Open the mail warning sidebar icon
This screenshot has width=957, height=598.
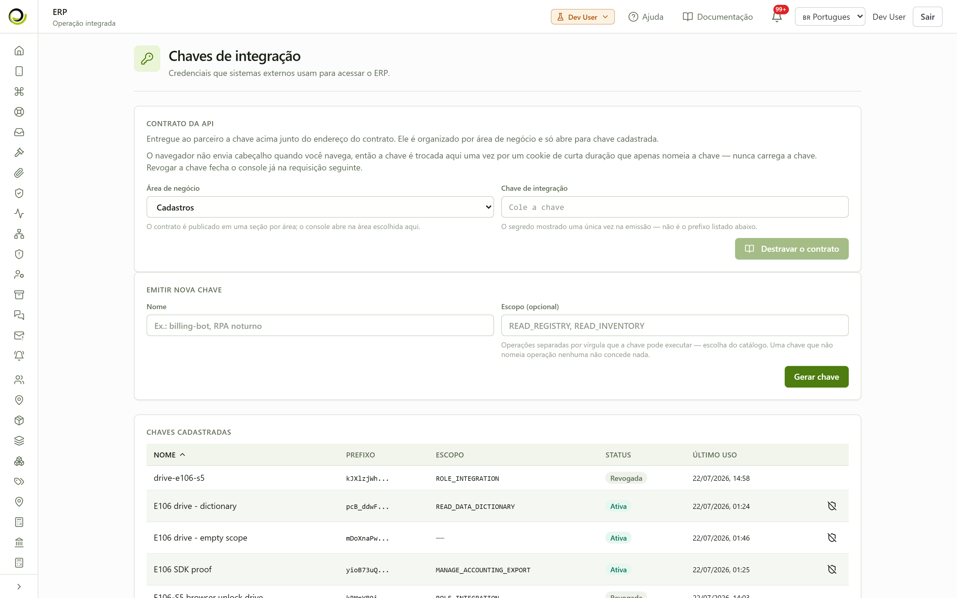click(19, 335)
